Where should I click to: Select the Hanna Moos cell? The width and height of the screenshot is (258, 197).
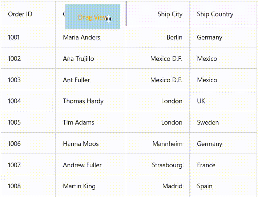[81, 144]
